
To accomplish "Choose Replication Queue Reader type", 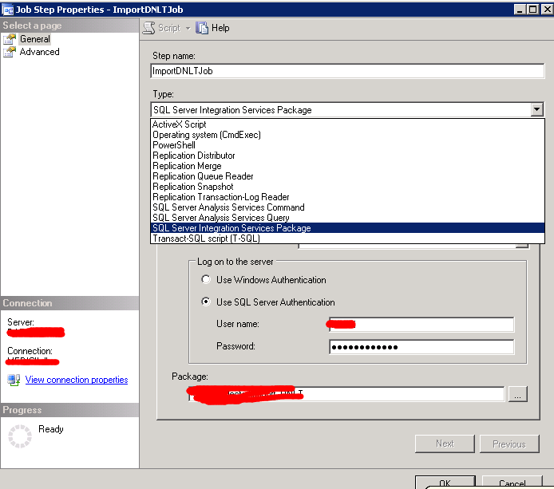I will coord(348,176).
